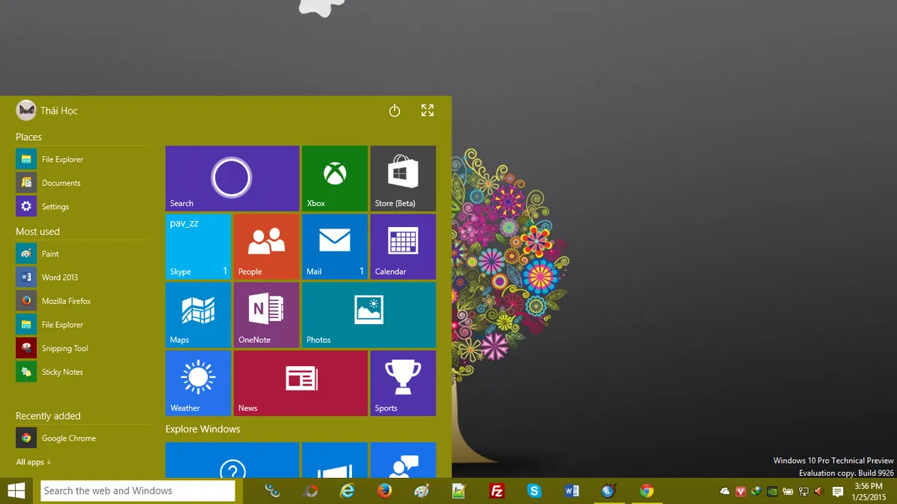Open Internet Explorer from the taskbar
Screen dimensions: 897x504
[x=348, y=491]
